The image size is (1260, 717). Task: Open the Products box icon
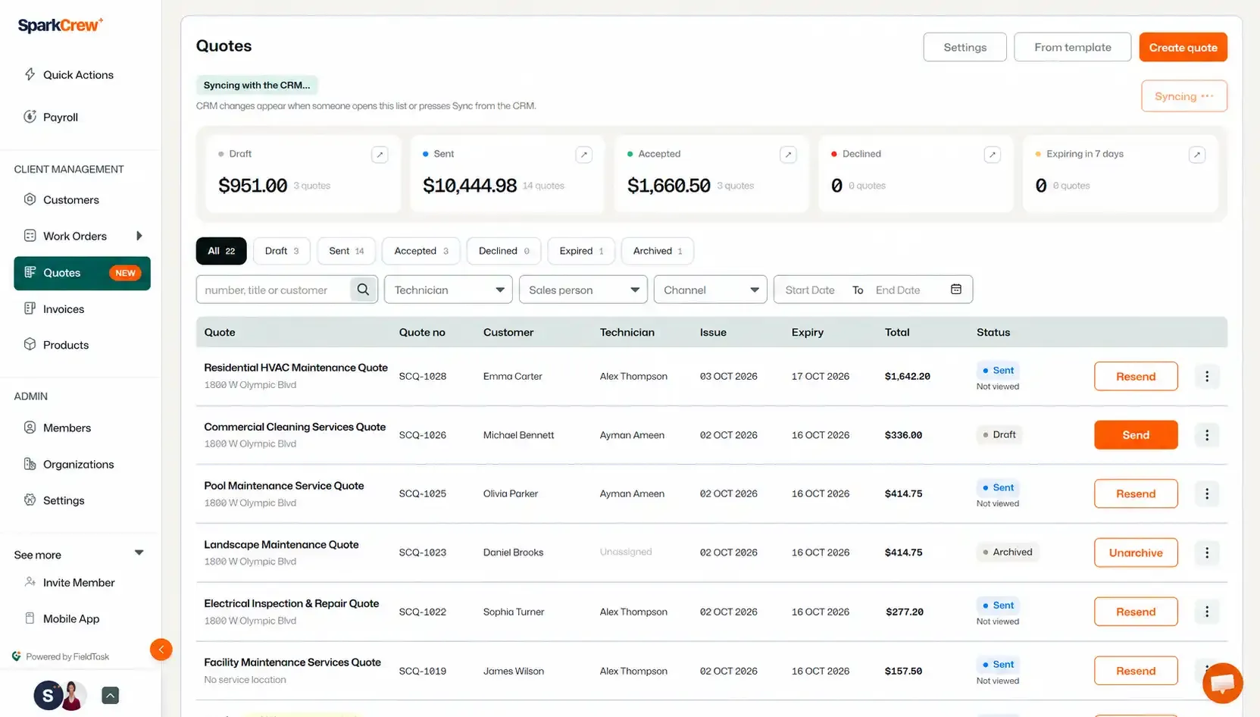30,344
